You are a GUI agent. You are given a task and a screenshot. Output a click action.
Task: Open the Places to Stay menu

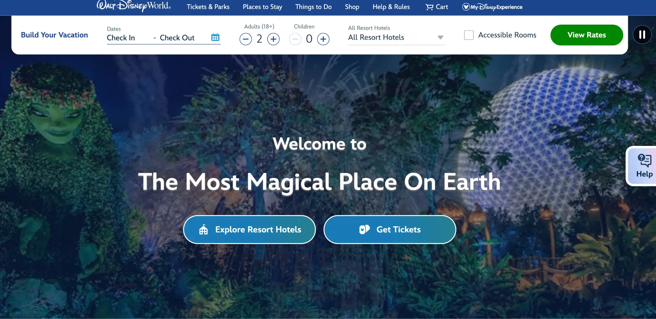click(x=262, y=7)
